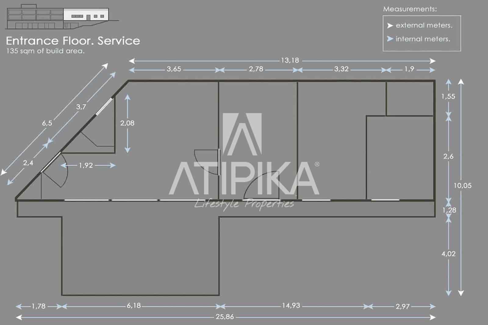Screen dimensions: 488x325
Task: Click the 'Measurements:' legend heading
Action: (410, 9)
